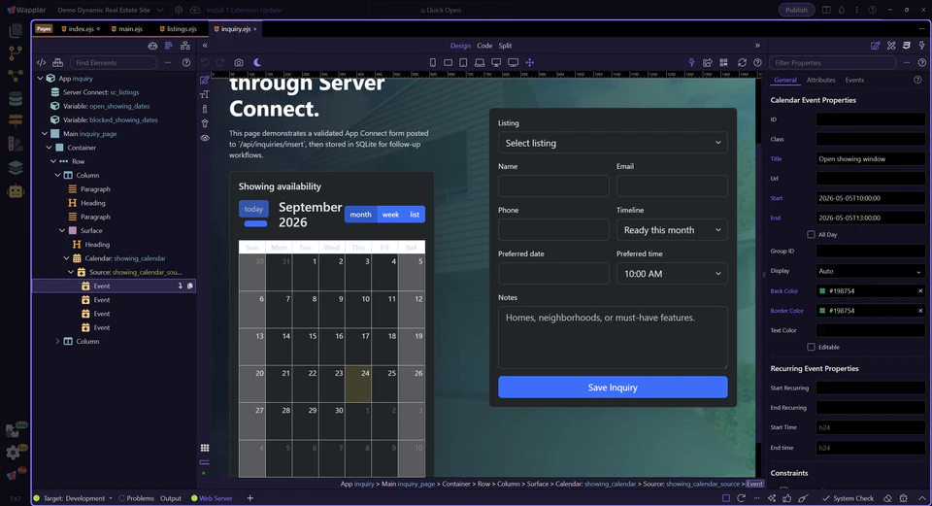Open the design panel styling icon in properties header
The image size is (932, 506).
[891, 46]
